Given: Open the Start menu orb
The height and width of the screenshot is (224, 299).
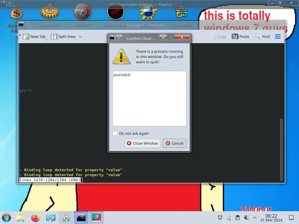Looking at the screenshot, I should click(6, 218).
